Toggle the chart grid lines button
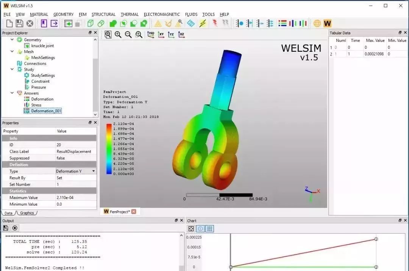 pos(209,229)
